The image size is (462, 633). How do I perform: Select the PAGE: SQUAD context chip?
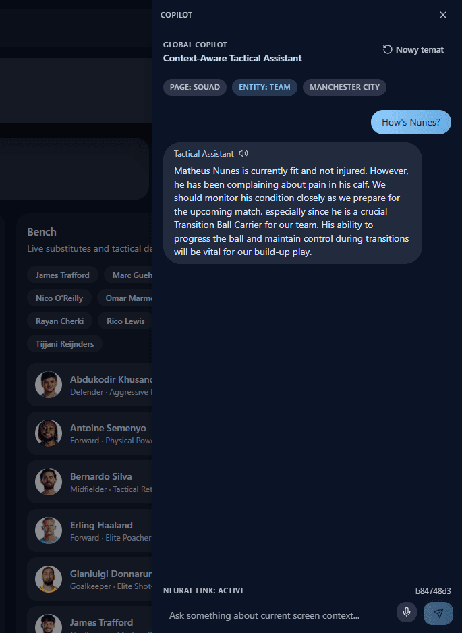coord(195,87)
